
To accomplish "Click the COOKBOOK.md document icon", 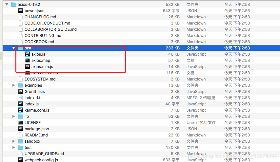I will pos(21,42).
